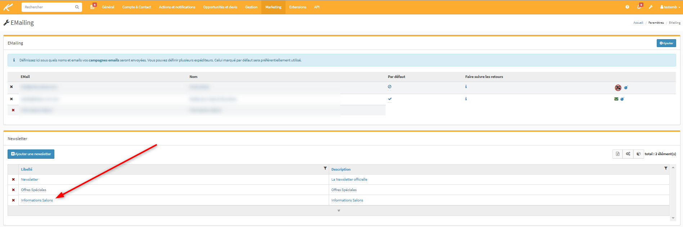Click the Ajouter button in the EMailing panel
The image size is (683, 227).
[666, 43]
